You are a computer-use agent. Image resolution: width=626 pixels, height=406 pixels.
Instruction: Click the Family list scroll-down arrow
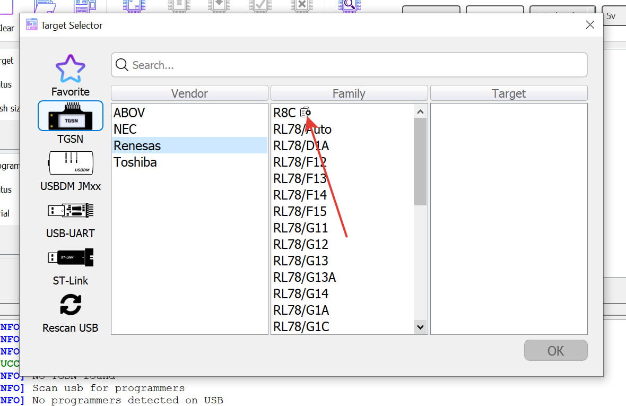(x=420, y=326)
